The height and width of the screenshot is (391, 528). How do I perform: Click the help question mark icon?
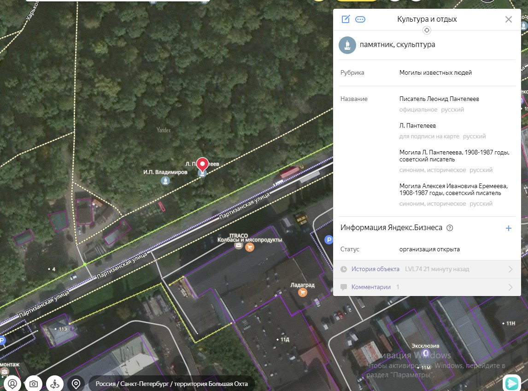tap(450, 228)
